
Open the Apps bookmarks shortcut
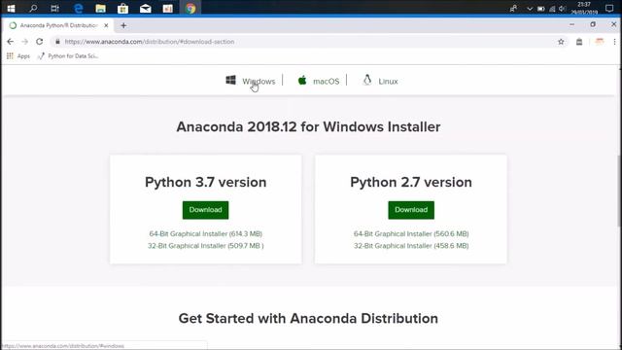coord(18,56)
